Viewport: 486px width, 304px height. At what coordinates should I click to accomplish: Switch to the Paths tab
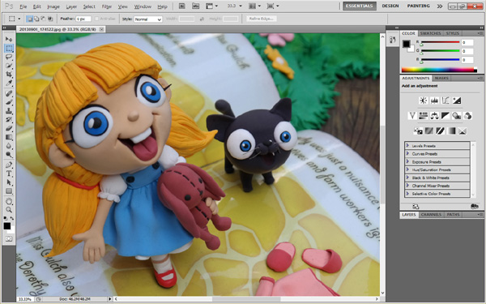tap(453, 214)
